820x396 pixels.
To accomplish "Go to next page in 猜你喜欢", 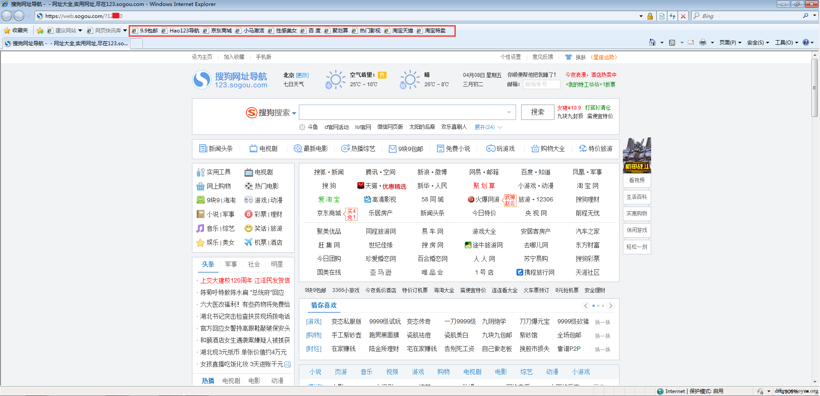I will [x=611, y=306].
